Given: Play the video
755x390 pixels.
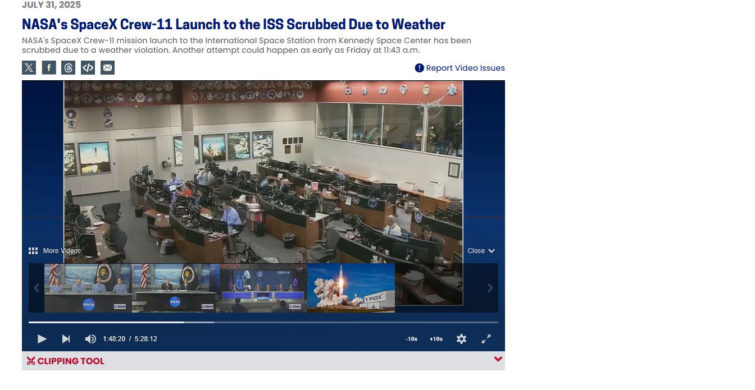Looking at the screenshot, I should coord(42,339).
